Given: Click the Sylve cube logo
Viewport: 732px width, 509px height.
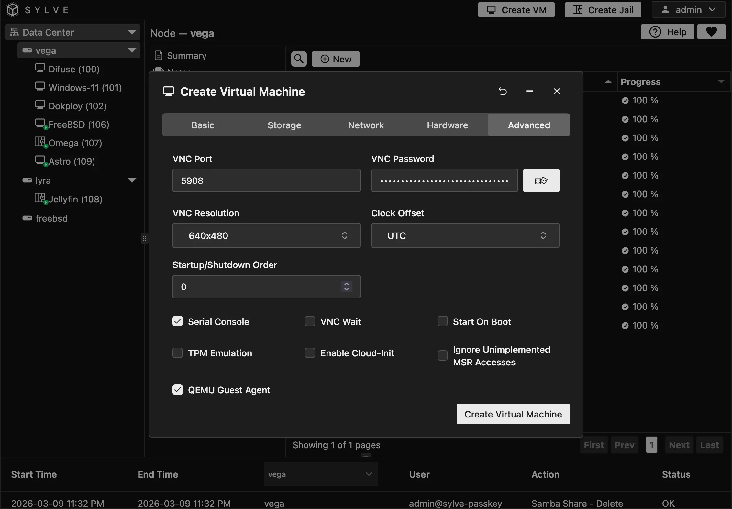Looking at the screenshot, I should (x=13, y=10).
